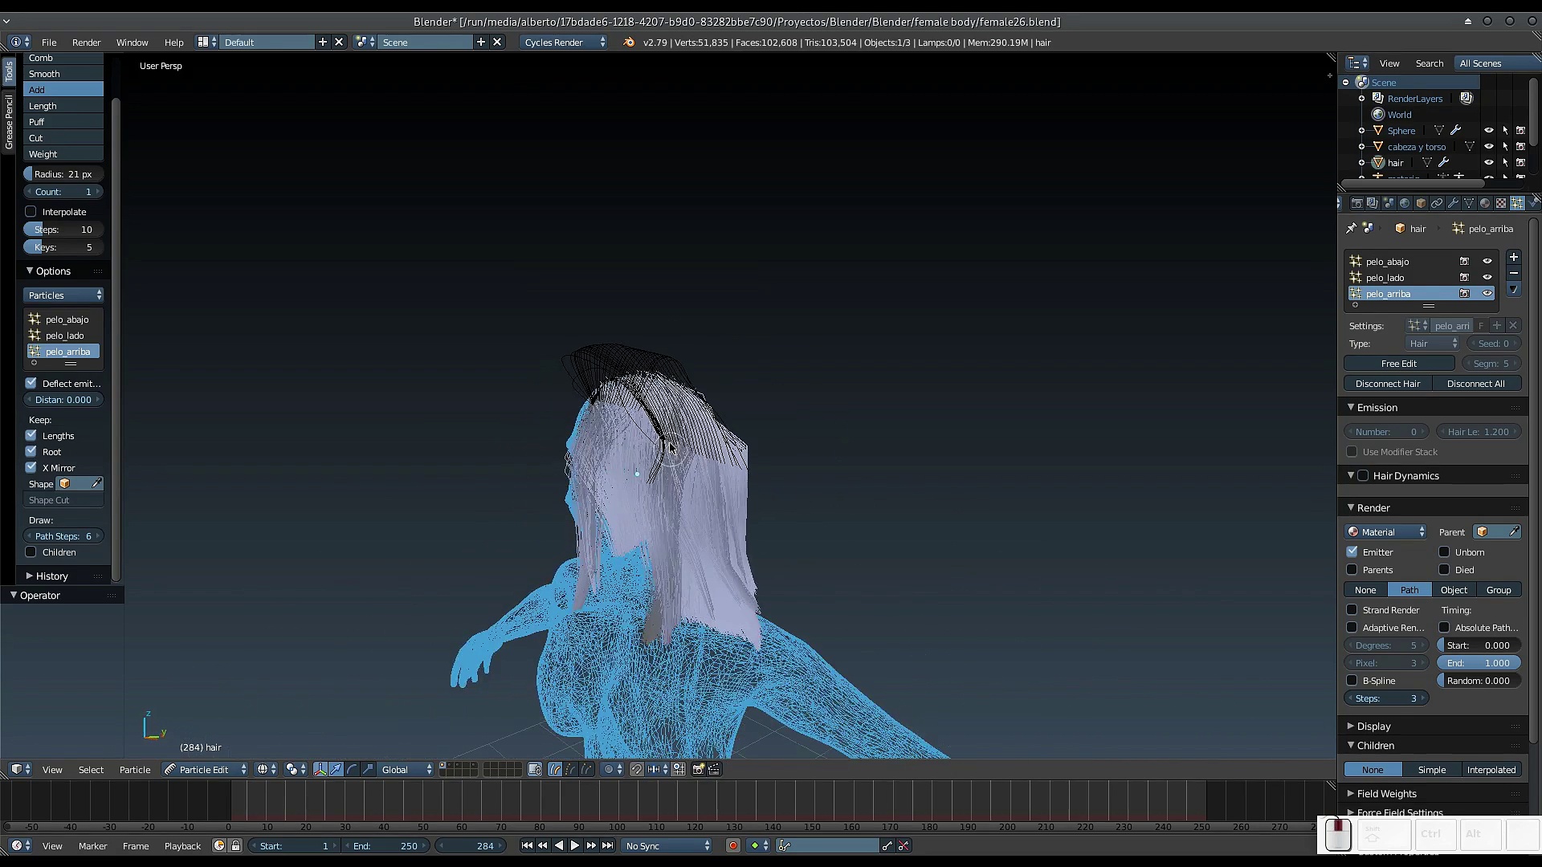This screenshot has height=867, width=1542.
Task: Open the Cycles Render engine dropdown
Action: click(x=565, y=42)
